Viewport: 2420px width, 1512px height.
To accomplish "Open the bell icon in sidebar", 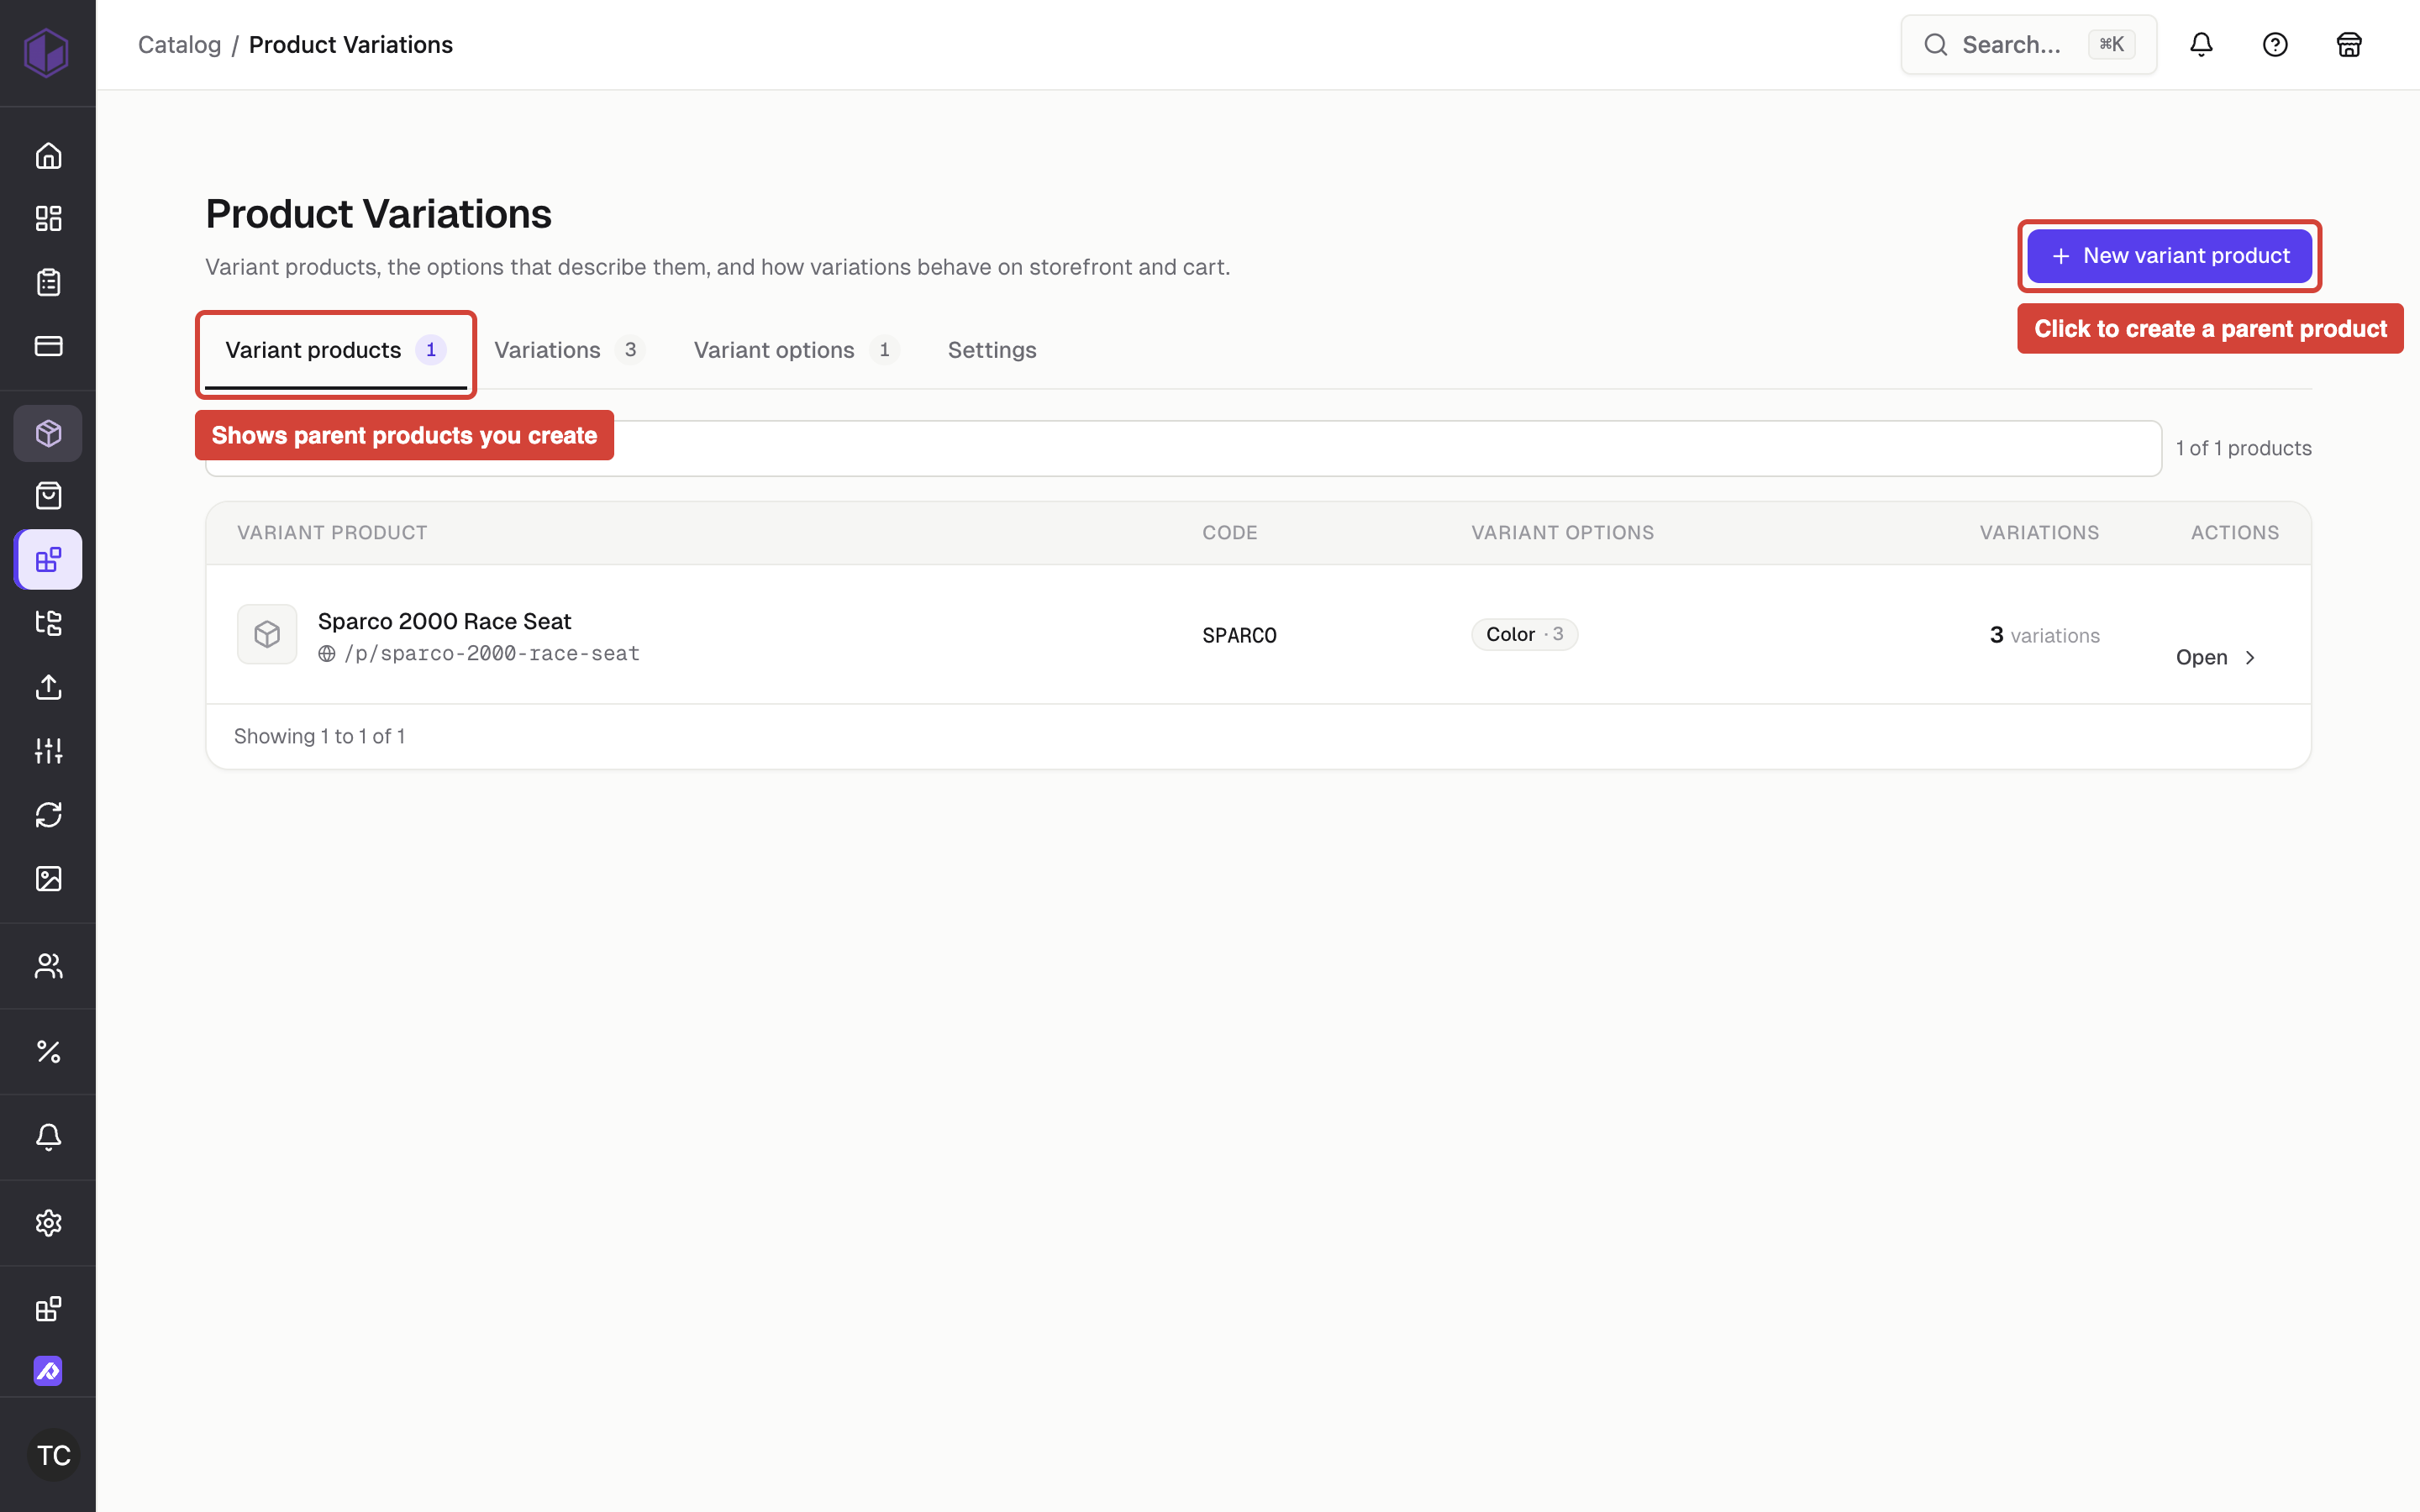I will click(48, 1137).
